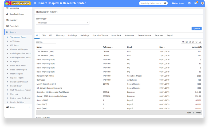The height and width of the screenshot is (128, 209).
Task: Open the Search Type dropdown
Action: click(62, 23)
